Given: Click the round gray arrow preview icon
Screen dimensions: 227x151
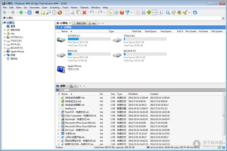Looking at the screenshot, I should (x=54, y=12).
